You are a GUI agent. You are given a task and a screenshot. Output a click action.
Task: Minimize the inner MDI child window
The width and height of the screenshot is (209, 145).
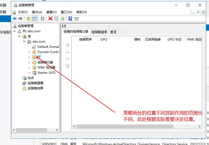[193, 12]
